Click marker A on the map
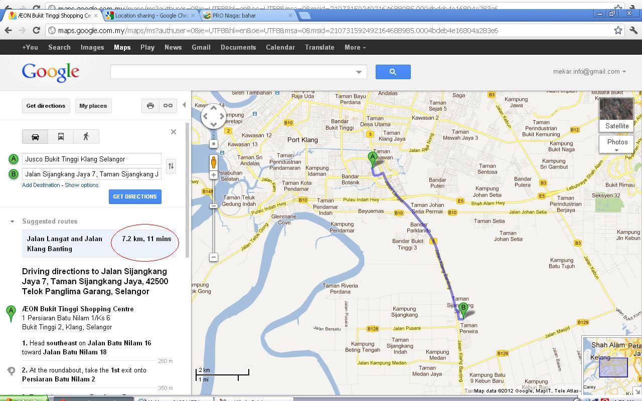This screenshot has width=642, height=401. click(372, 159)
